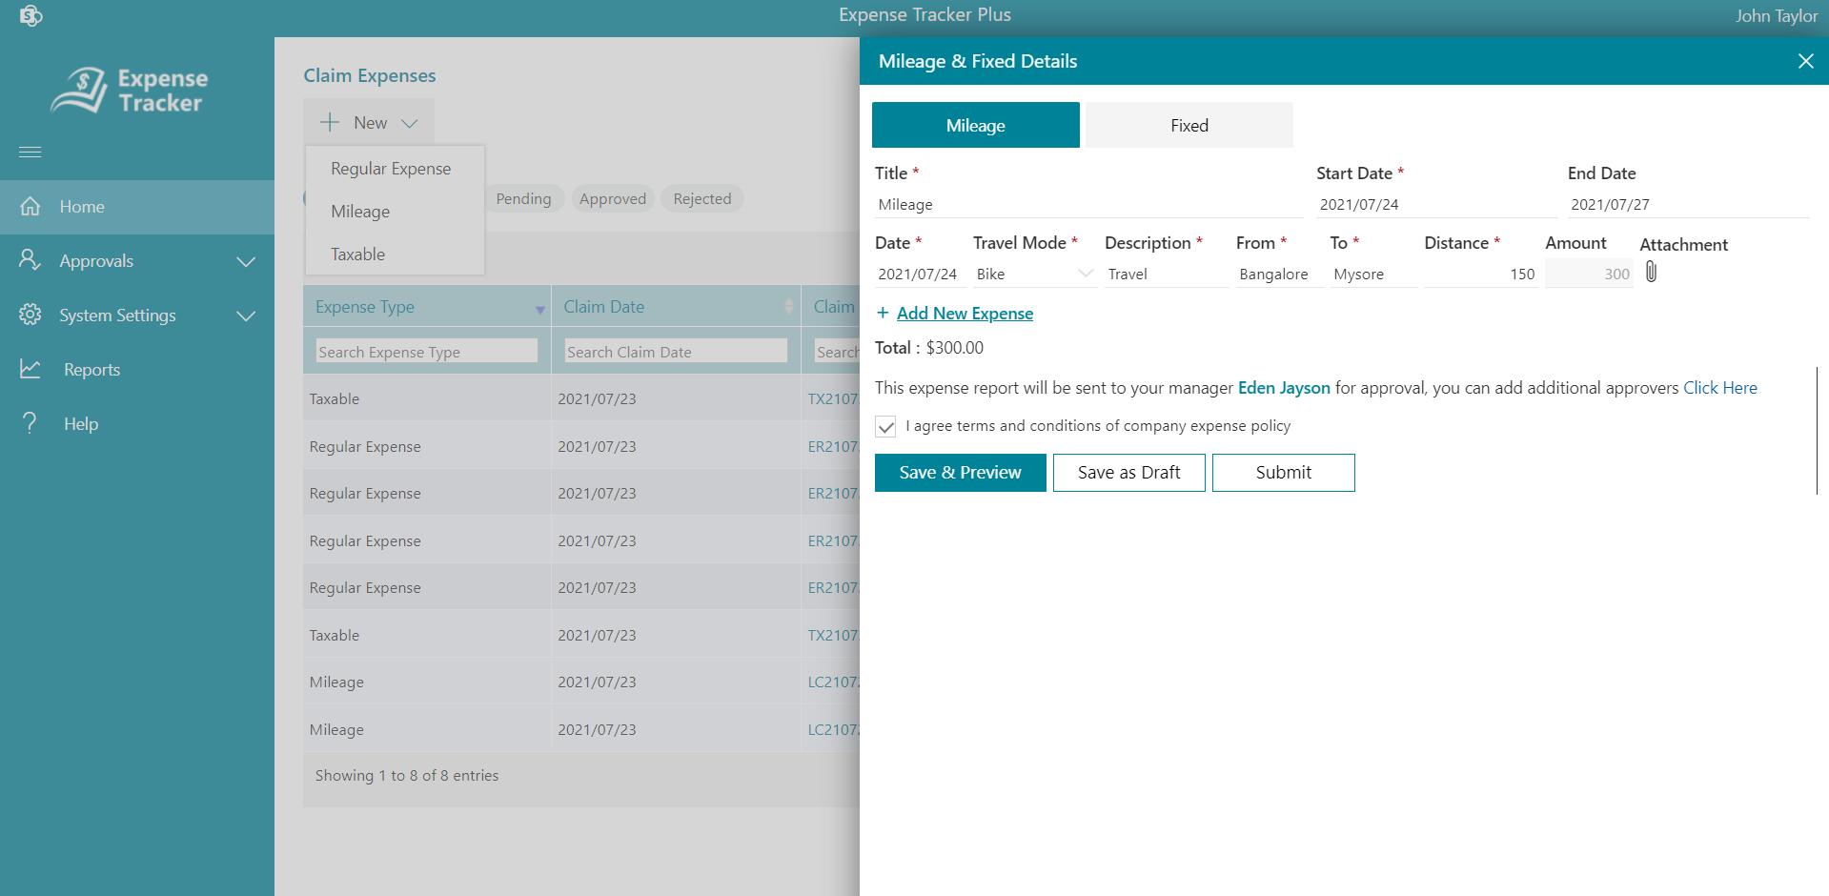Open the Travel Mode dropdown showing Bike

click(x=1034, y=274)
